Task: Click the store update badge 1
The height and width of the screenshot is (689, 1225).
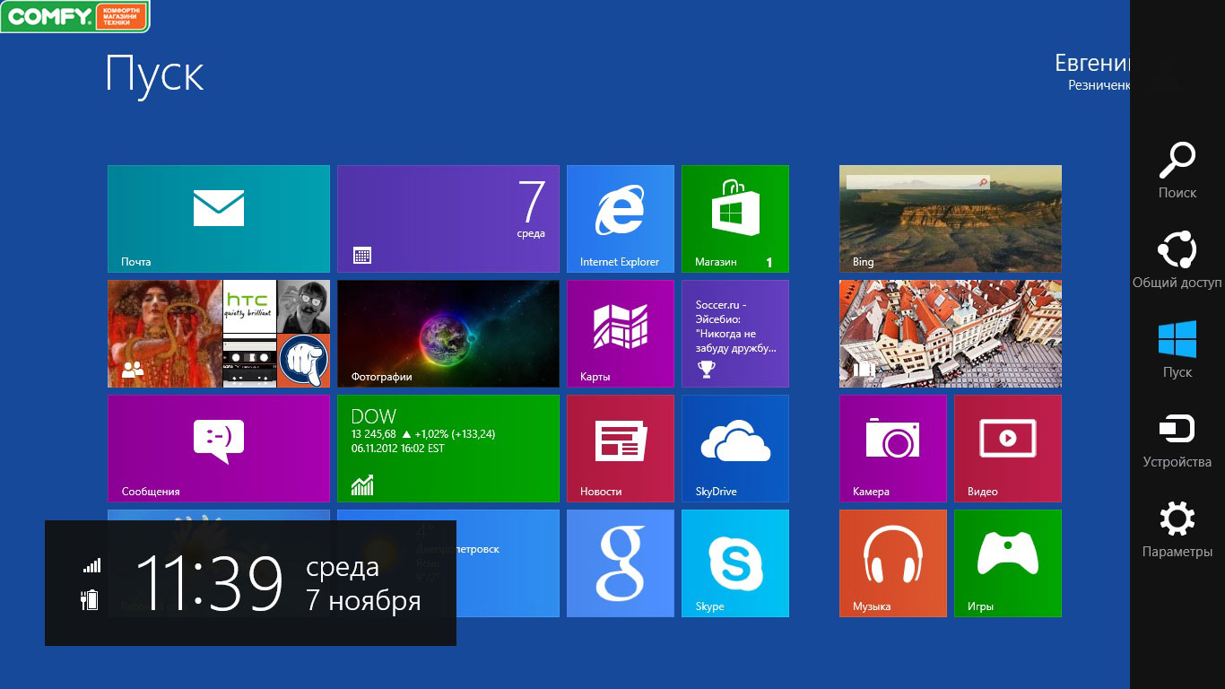Action: 769,262
